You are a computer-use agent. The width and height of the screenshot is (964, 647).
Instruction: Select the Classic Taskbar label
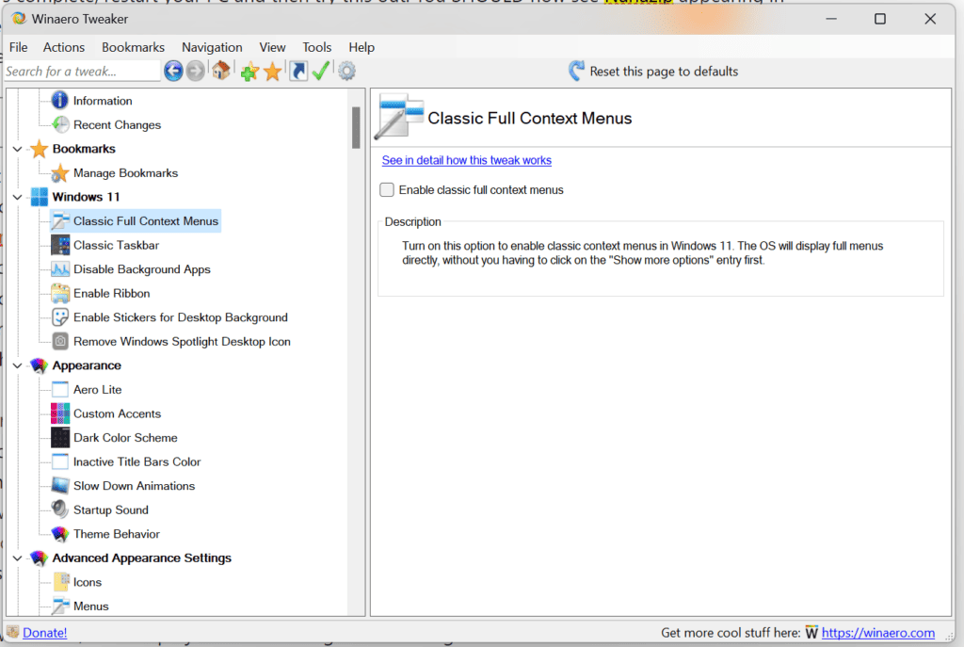pyautogui.click(x=116, y=245)
